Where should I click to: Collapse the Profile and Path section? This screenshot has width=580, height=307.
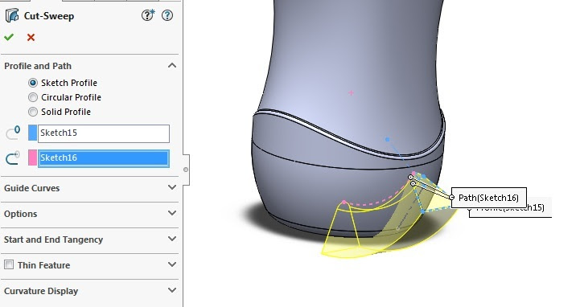pyautogui.click(x=172, y=66)
